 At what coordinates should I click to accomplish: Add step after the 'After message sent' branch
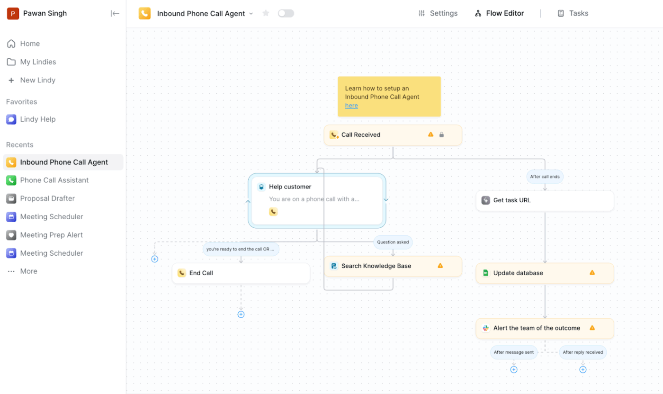click(514, 370)
